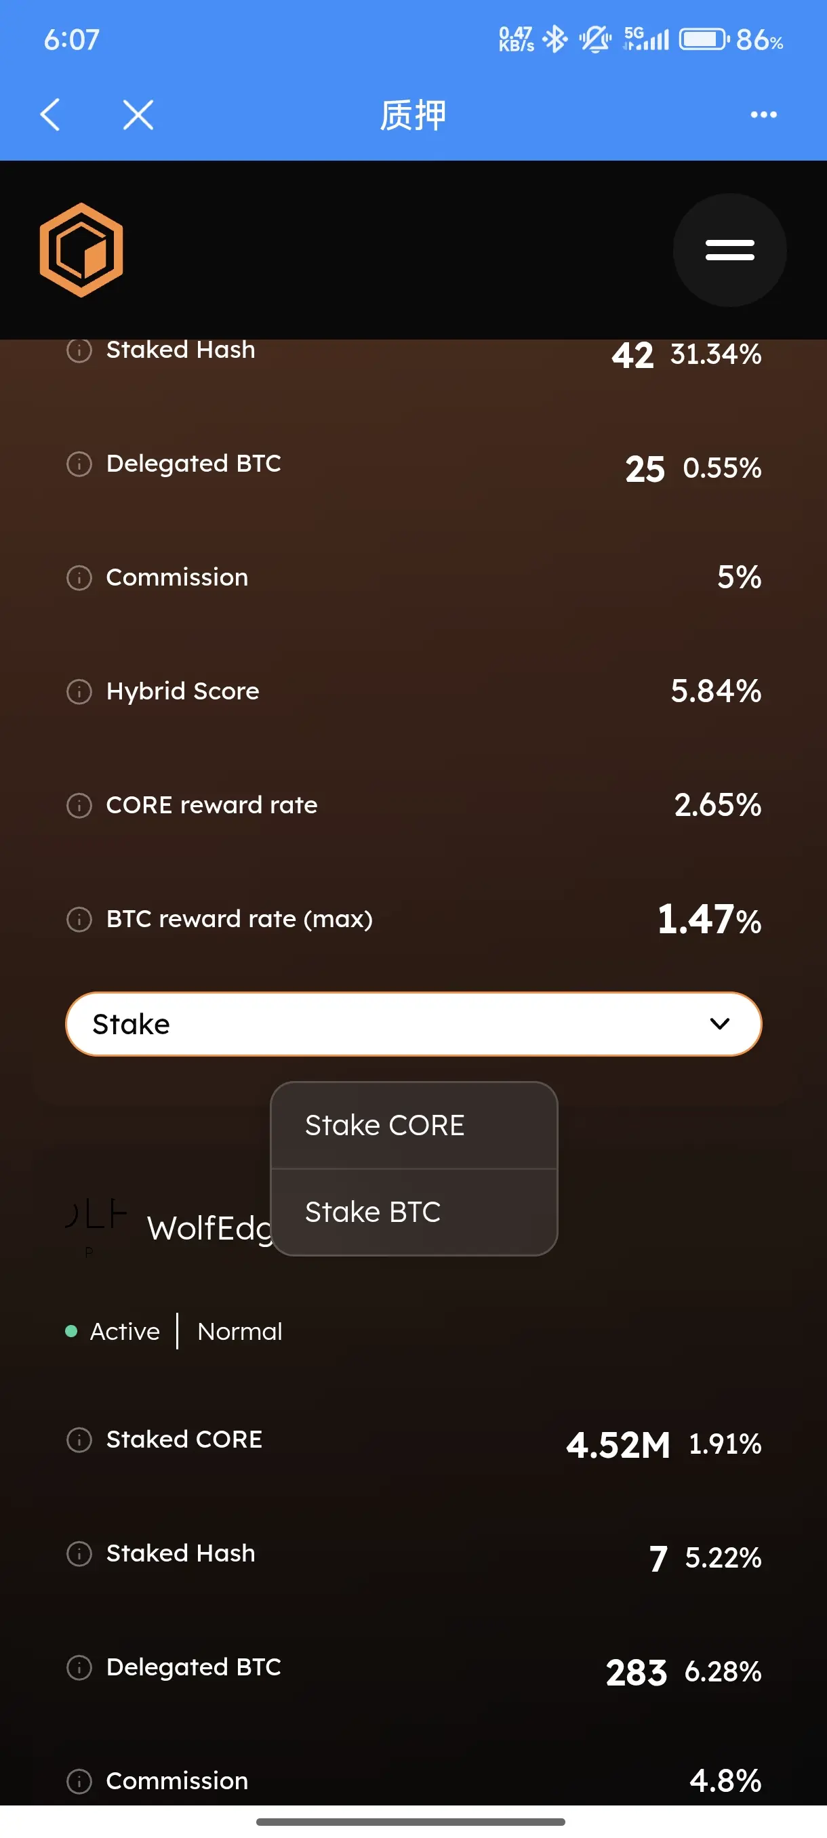Screen dimensions: 827x1838
Task: Tap info icon beside Delegated BTC 283
Action: (x=79, y=1667)
